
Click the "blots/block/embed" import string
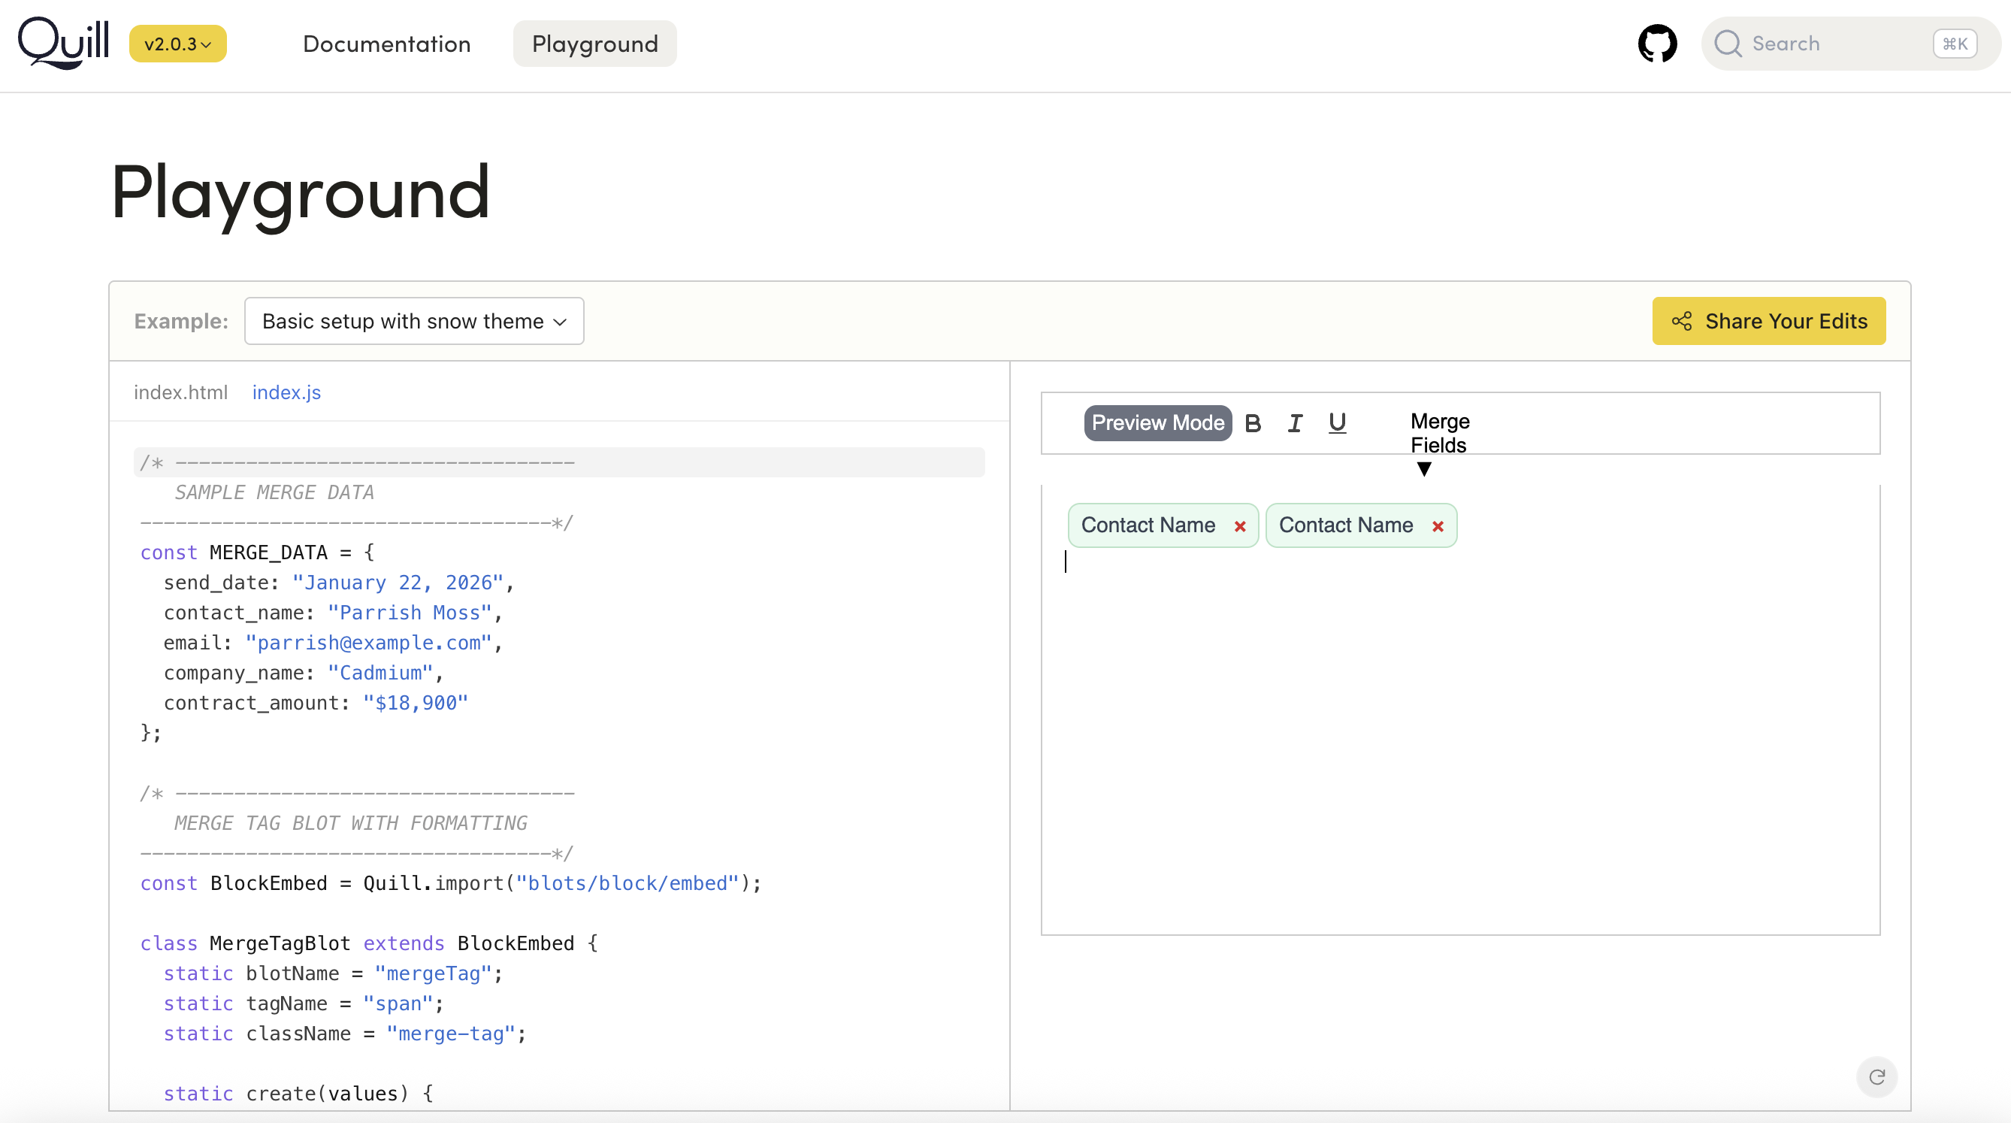(x=627, y=882)
